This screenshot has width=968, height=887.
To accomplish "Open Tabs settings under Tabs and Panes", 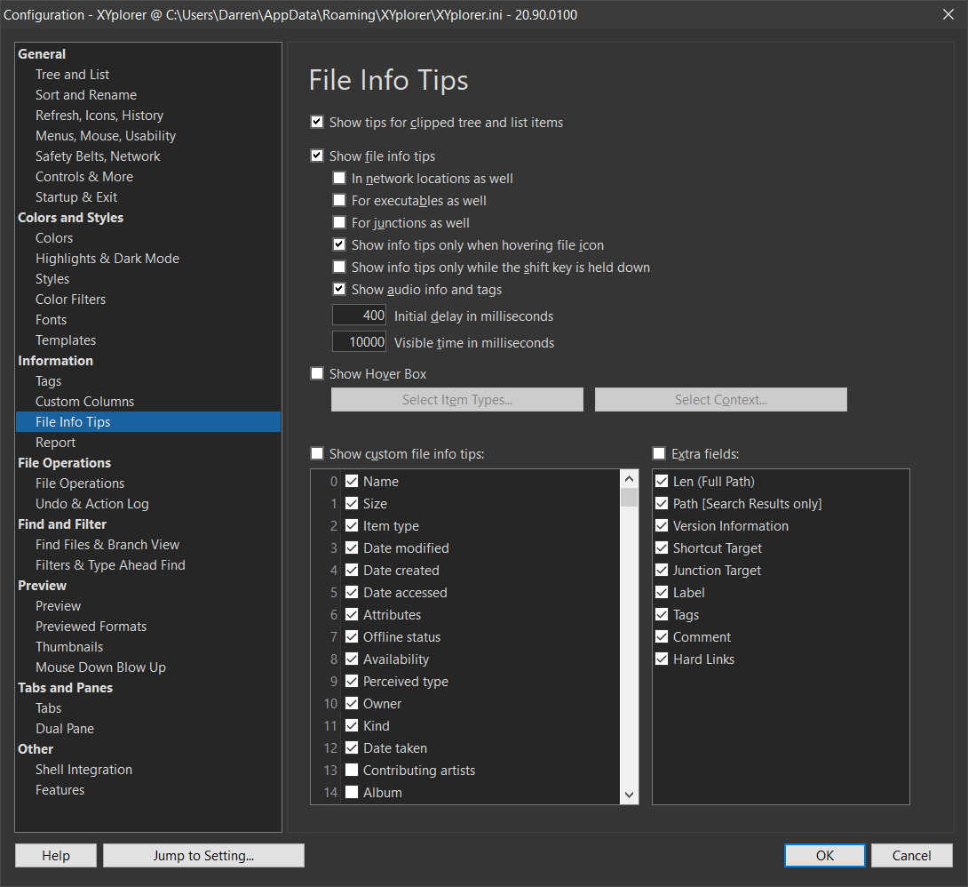I will [x=48, y=707].
